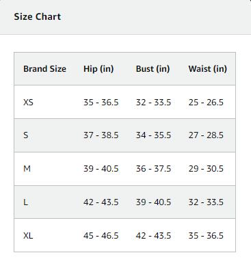Image resolution: width=251 pixels, height=268 pixels.
Task: Select the M size row label
Action: 27,169
